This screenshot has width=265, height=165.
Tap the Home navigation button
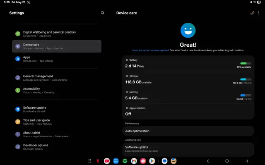227,161
